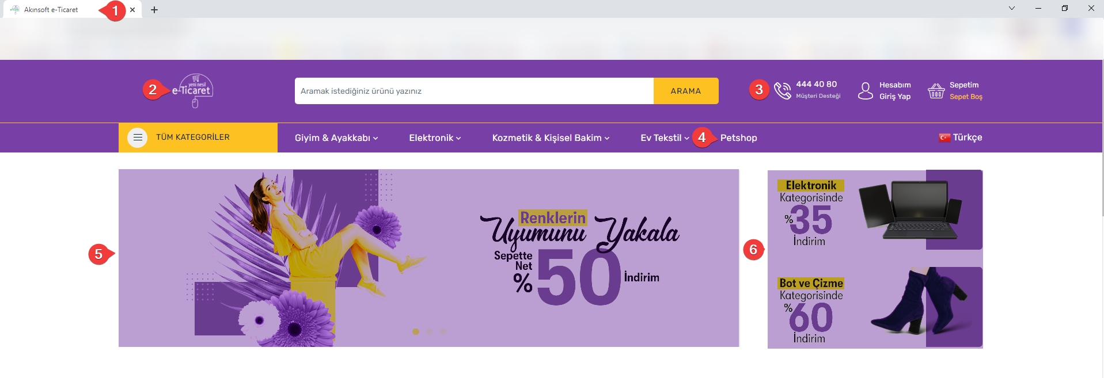Open the Ev Tekstil menu
Image resolution: width=1104 pixels, height=378 pixels.
[665, 138]
